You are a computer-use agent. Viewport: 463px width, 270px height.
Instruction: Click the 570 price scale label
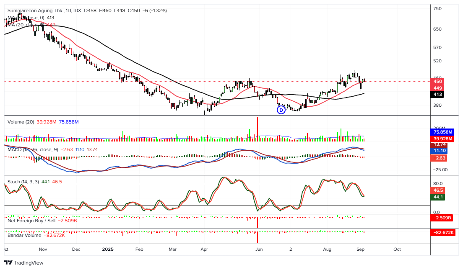tap(437, 47)
